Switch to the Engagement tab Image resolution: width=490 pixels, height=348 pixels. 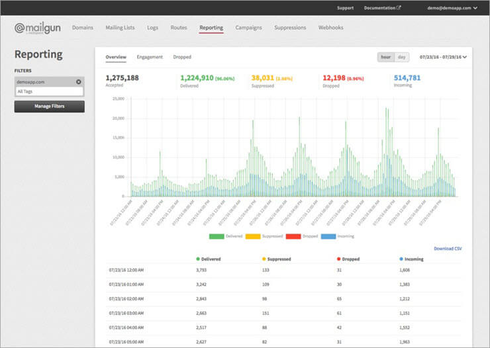[150, 57]
